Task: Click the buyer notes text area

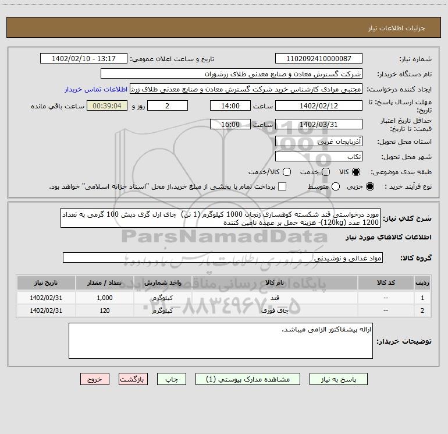Action: pyautogui.click(x=221, y=341)
